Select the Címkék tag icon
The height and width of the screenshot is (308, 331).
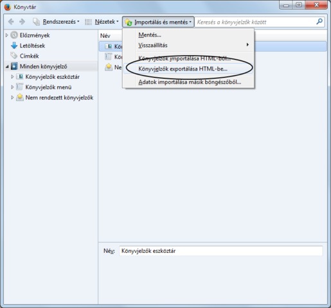(x=14, y=56)
